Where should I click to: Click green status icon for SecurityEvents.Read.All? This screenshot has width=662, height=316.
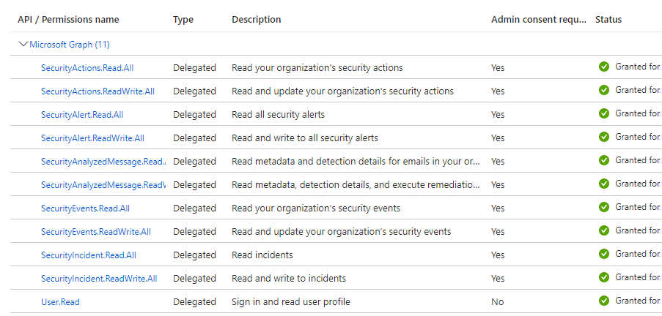point(604,207)
